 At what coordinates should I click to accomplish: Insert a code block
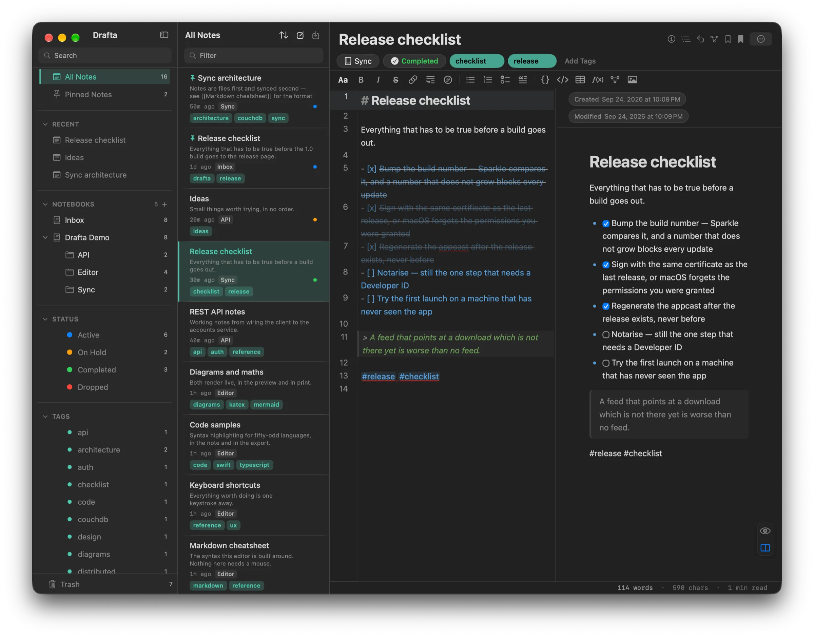coord(562,80)
